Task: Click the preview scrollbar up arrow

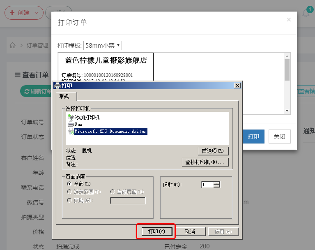Action: point(287,56)
